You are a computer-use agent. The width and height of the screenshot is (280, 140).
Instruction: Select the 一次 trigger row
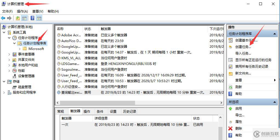139,125
